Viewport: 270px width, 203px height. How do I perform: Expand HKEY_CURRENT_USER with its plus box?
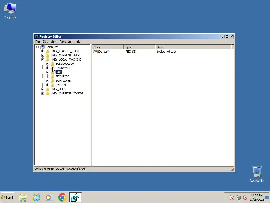tap(42, 55)
